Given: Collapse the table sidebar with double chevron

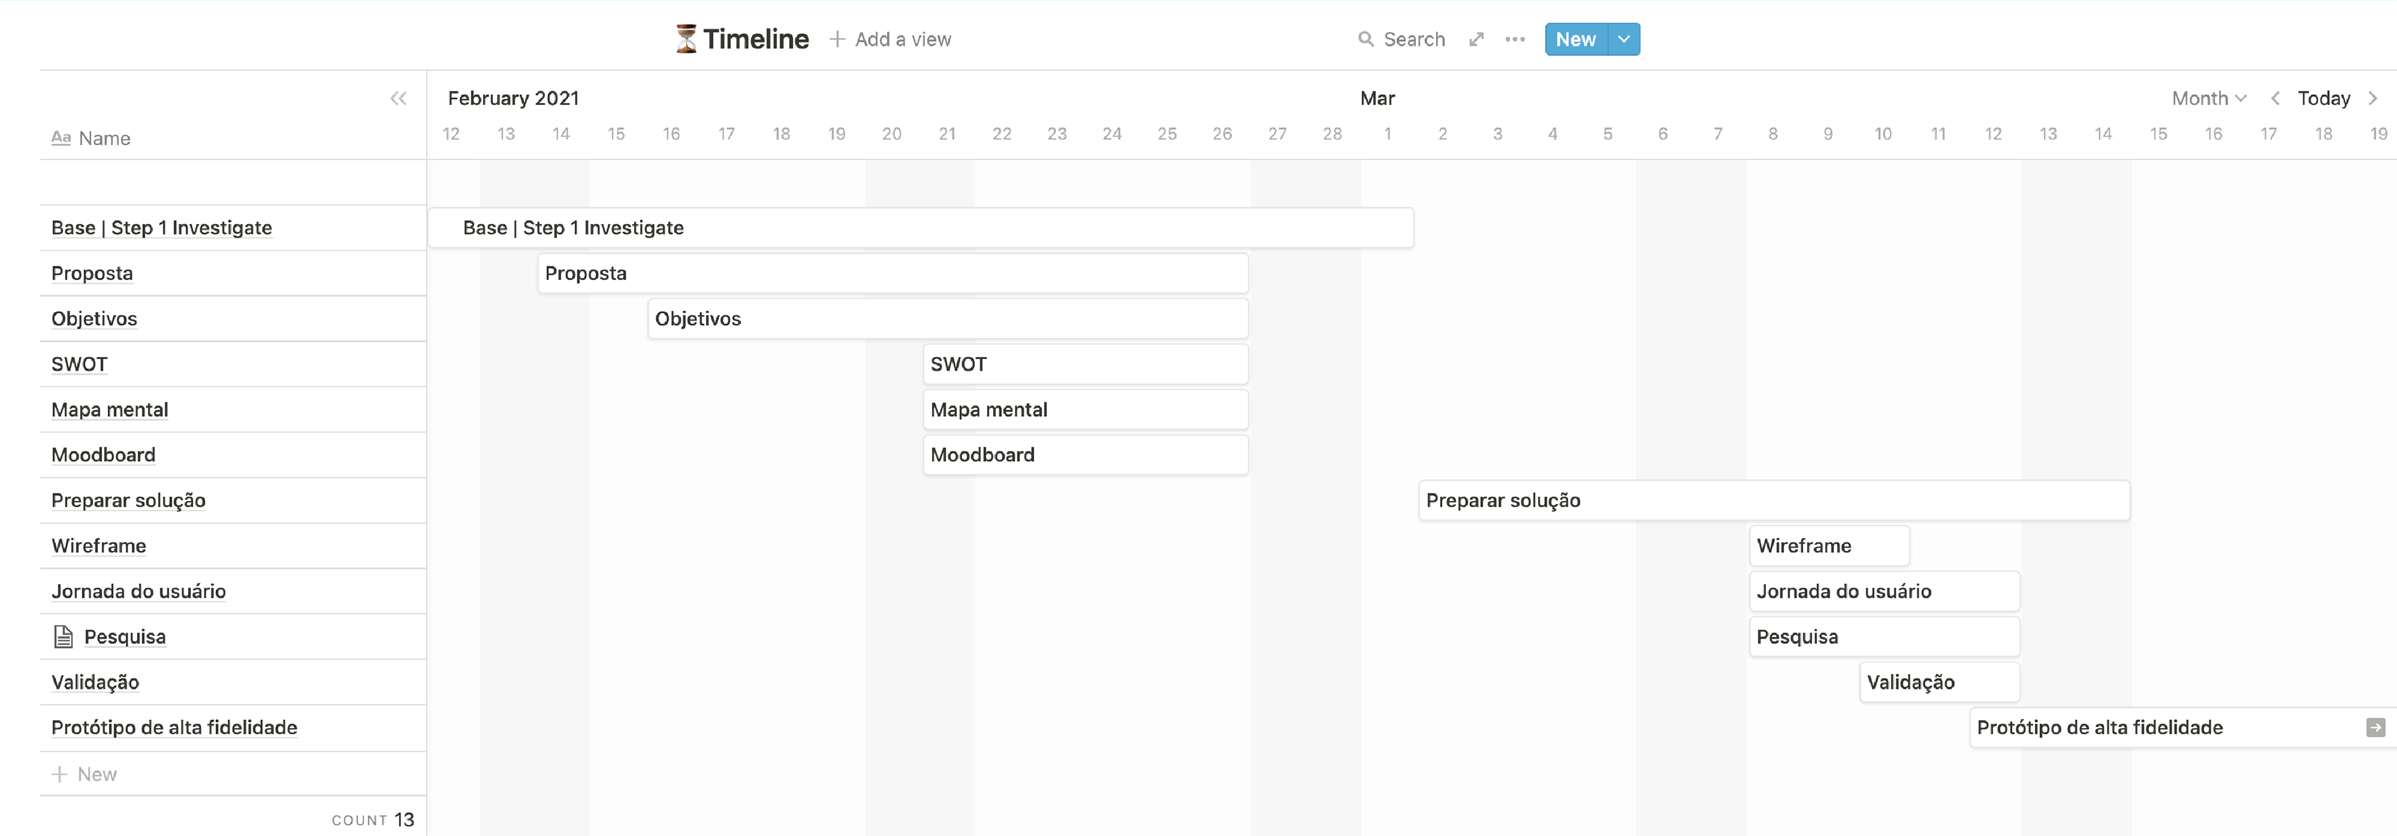Looking at the screenshot, I should (398, 99).
